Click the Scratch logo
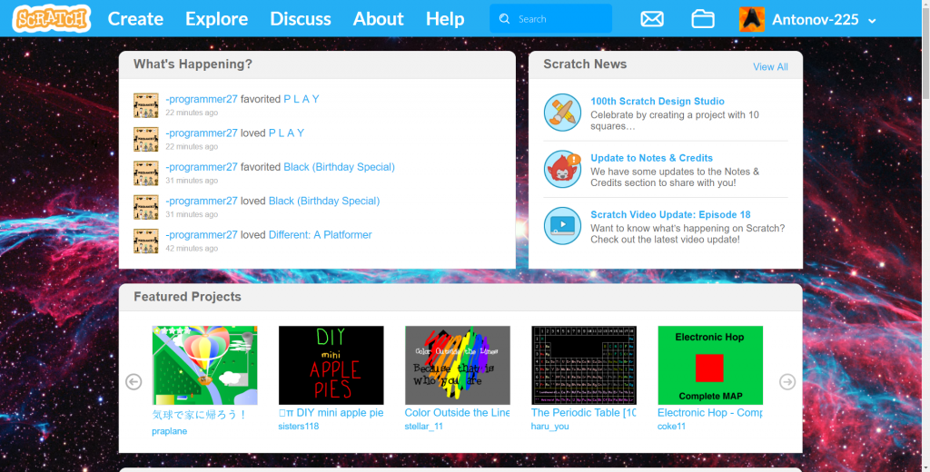 point(52,18)
